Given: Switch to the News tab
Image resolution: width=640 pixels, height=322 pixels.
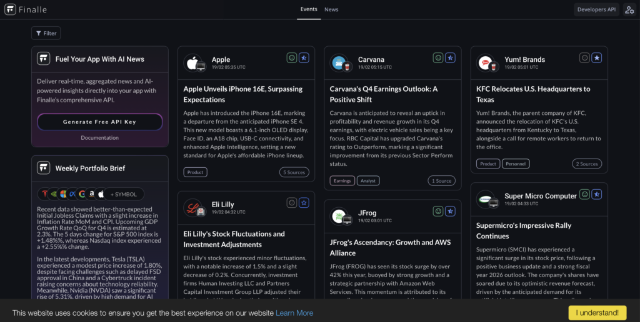Looking at the screenshot, I should 331,9.
